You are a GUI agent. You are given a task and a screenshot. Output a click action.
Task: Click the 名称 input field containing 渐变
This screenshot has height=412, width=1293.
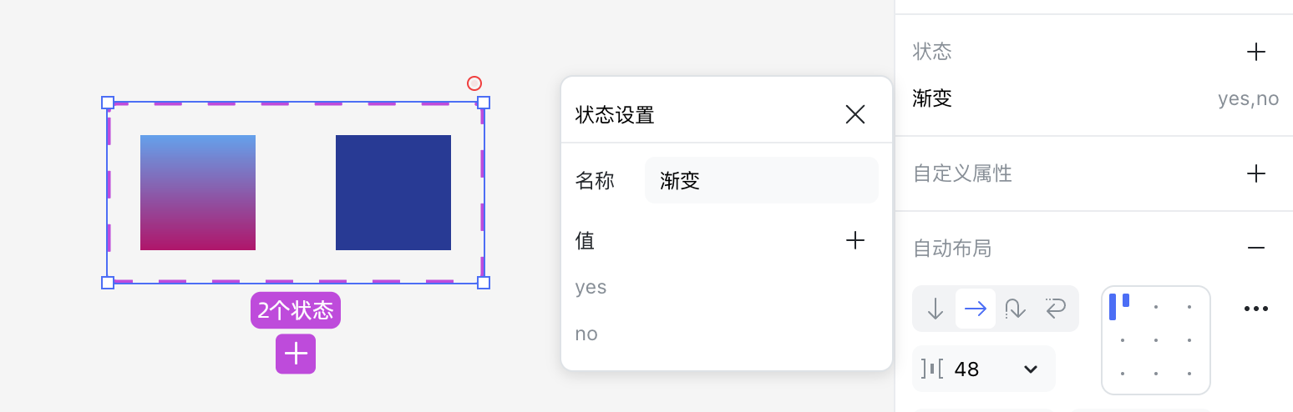762,180
